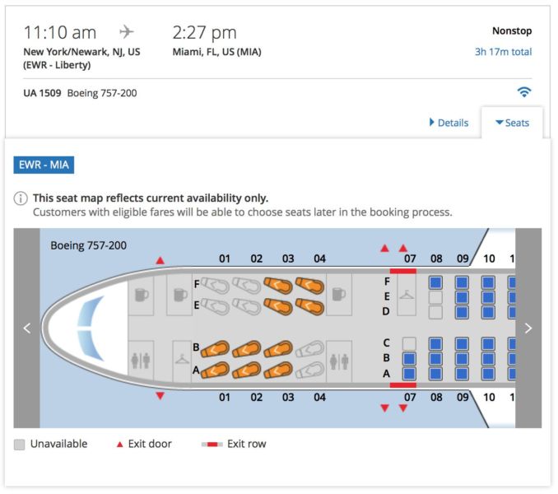Select first class seat 01A
Image resolution: width=558 pixels, height=494 pixels.
tap(215, 370)
